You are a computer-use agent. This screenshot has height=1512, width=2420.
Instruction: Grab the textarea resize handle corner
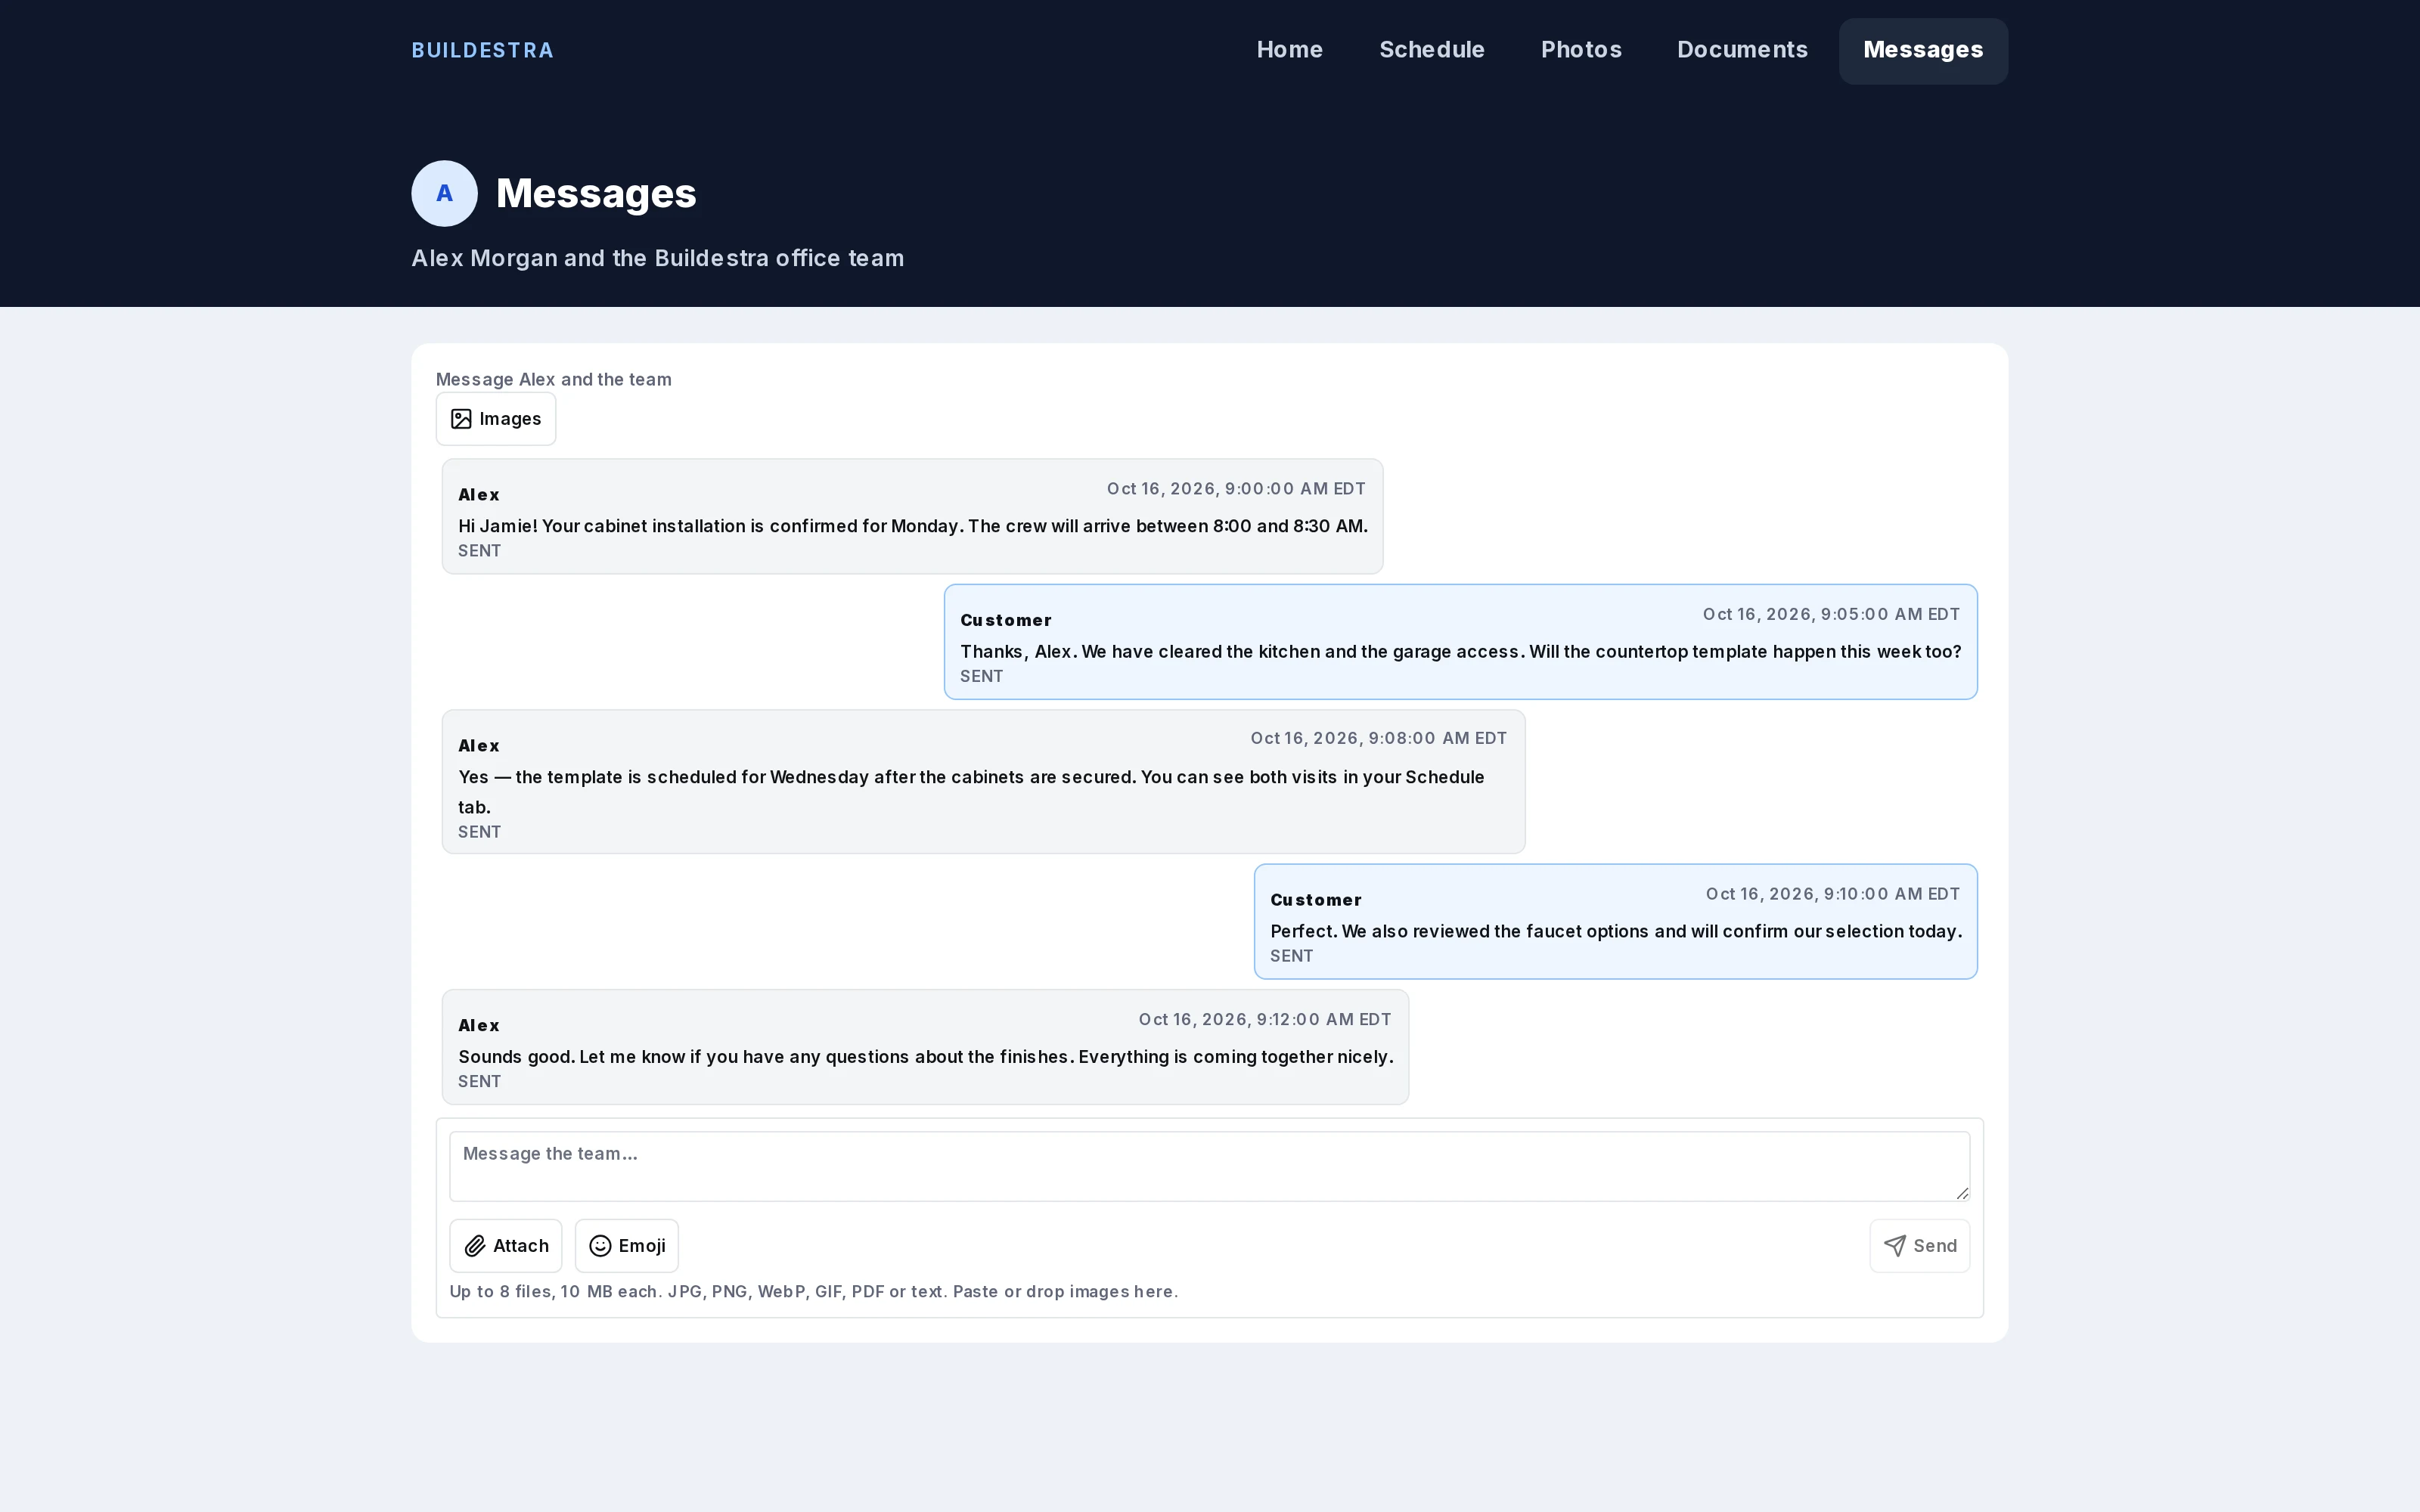point(1962,1193)
